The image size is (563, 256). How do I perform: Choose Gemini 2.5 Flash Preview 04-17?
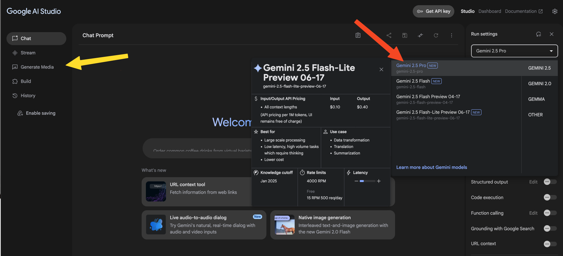click(456, 99)
